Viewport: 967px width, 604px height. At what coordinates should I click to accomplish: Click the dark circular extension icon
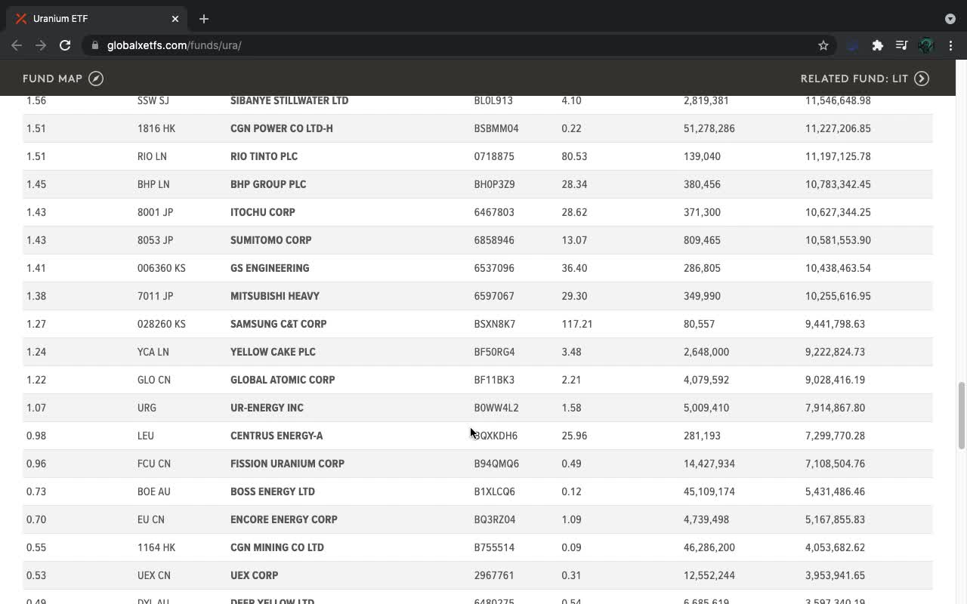coord(853,45)
